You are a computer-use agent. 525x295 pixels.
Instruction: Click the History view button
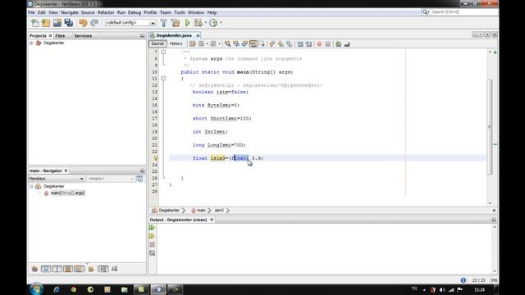coord(176,43)
